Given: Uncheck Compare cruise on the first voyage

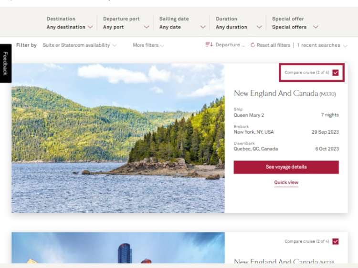Looking at the screenshot, I should tap(336, 73).
